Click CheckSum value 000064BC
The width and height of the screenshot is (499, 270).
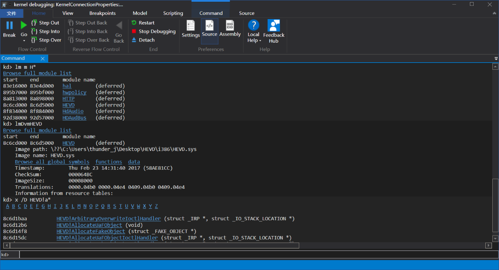[80, 175]
